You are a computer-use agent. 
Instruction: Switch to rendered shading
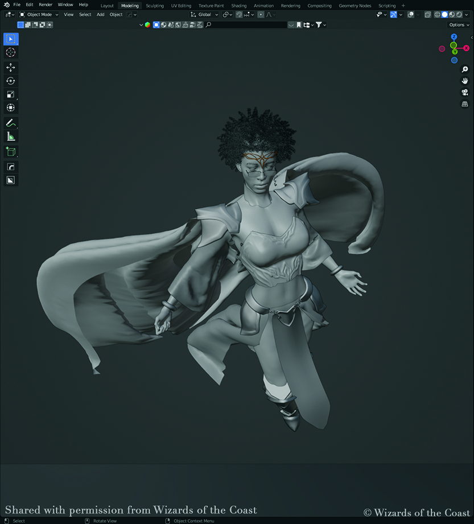[459, 15]
